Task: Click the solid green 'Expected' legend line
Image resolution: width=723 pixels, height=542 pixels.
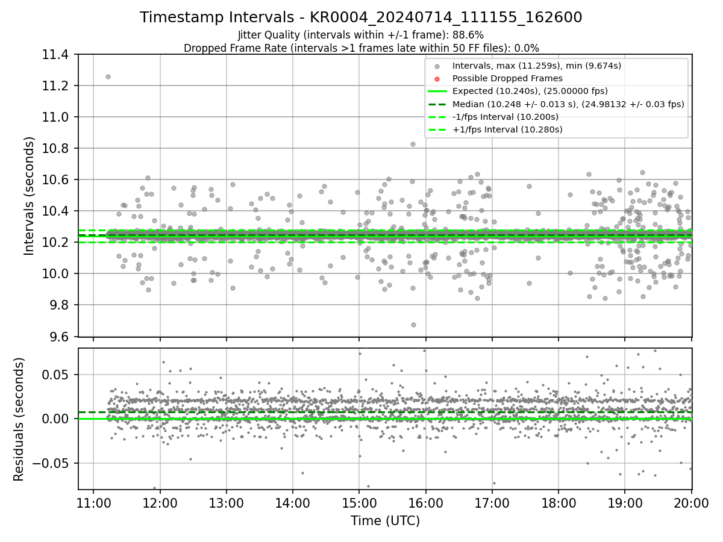Action: [437, 92]
